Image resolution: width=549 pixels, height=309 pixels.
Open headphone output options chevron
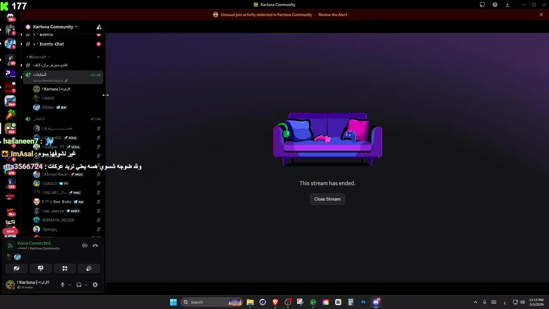pyautogui.click(x=86, y=285)
